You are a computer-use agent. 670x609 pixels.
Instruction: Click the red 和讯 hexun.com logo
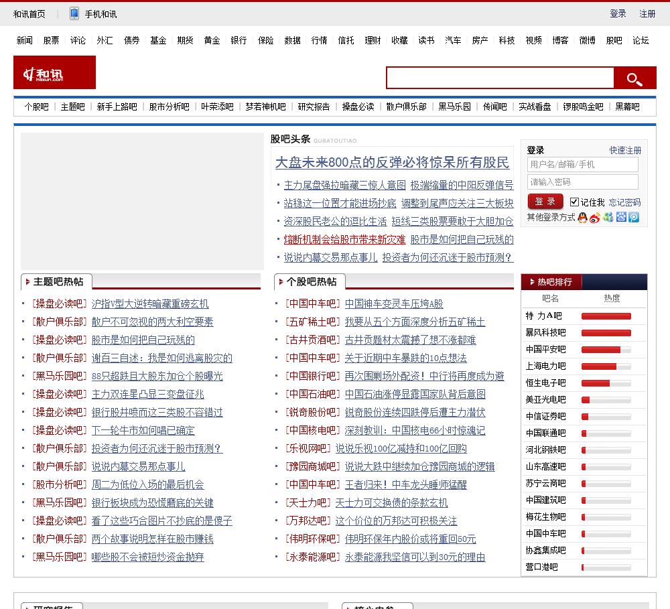click(55, 72)
